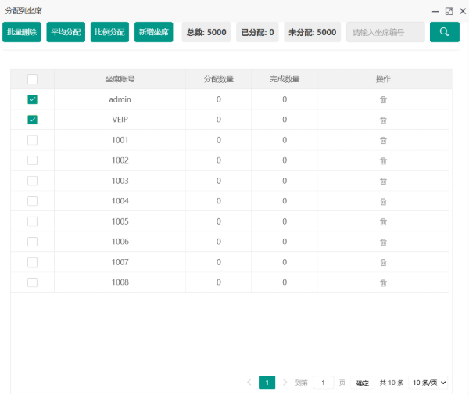The width and height of the screenshot is (469, 399).
Task: Click trash icon for VEIP row
Action: tap(383, 120)
